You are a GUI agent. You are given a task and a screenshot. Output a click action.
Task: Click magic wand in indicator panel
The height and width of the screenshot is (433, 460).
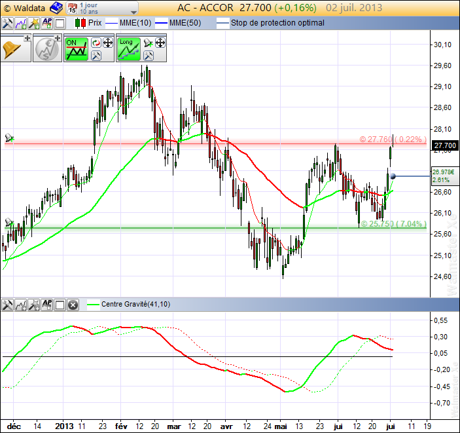click(x=34, y=305)
